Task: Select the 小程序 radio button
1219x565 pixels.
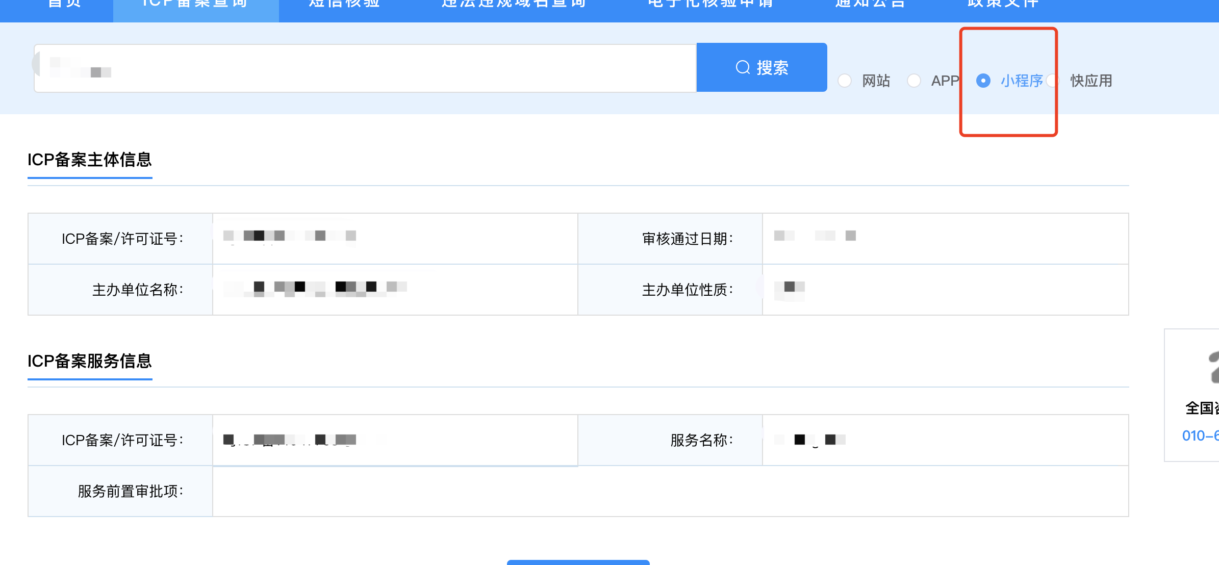Action: click(x=983, y=81)
